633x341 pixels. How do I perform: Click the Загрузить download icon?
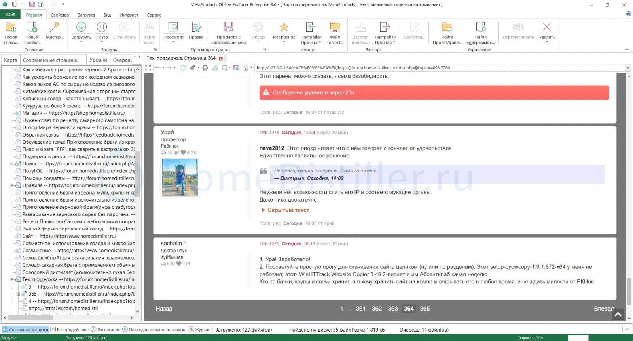(81, 27)
